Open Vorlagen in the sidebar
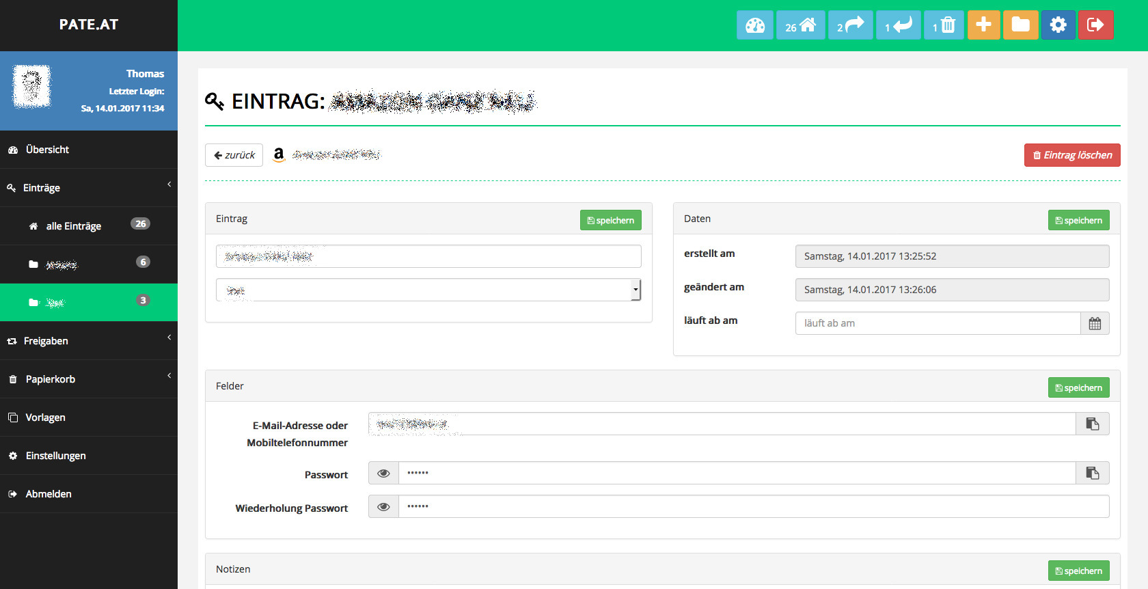Viewport: 1148px width, 589px height. click(46, 417)
